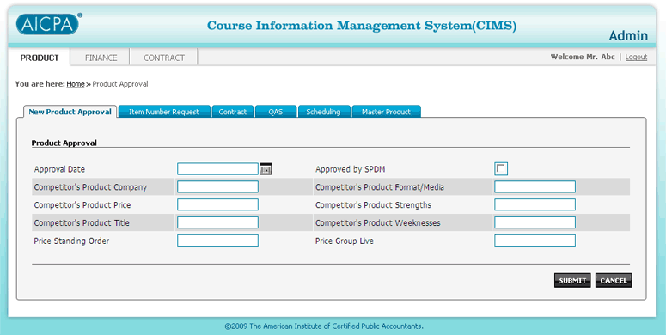
Task: Click the Price Standing Order field
Action: pos(217,241)
